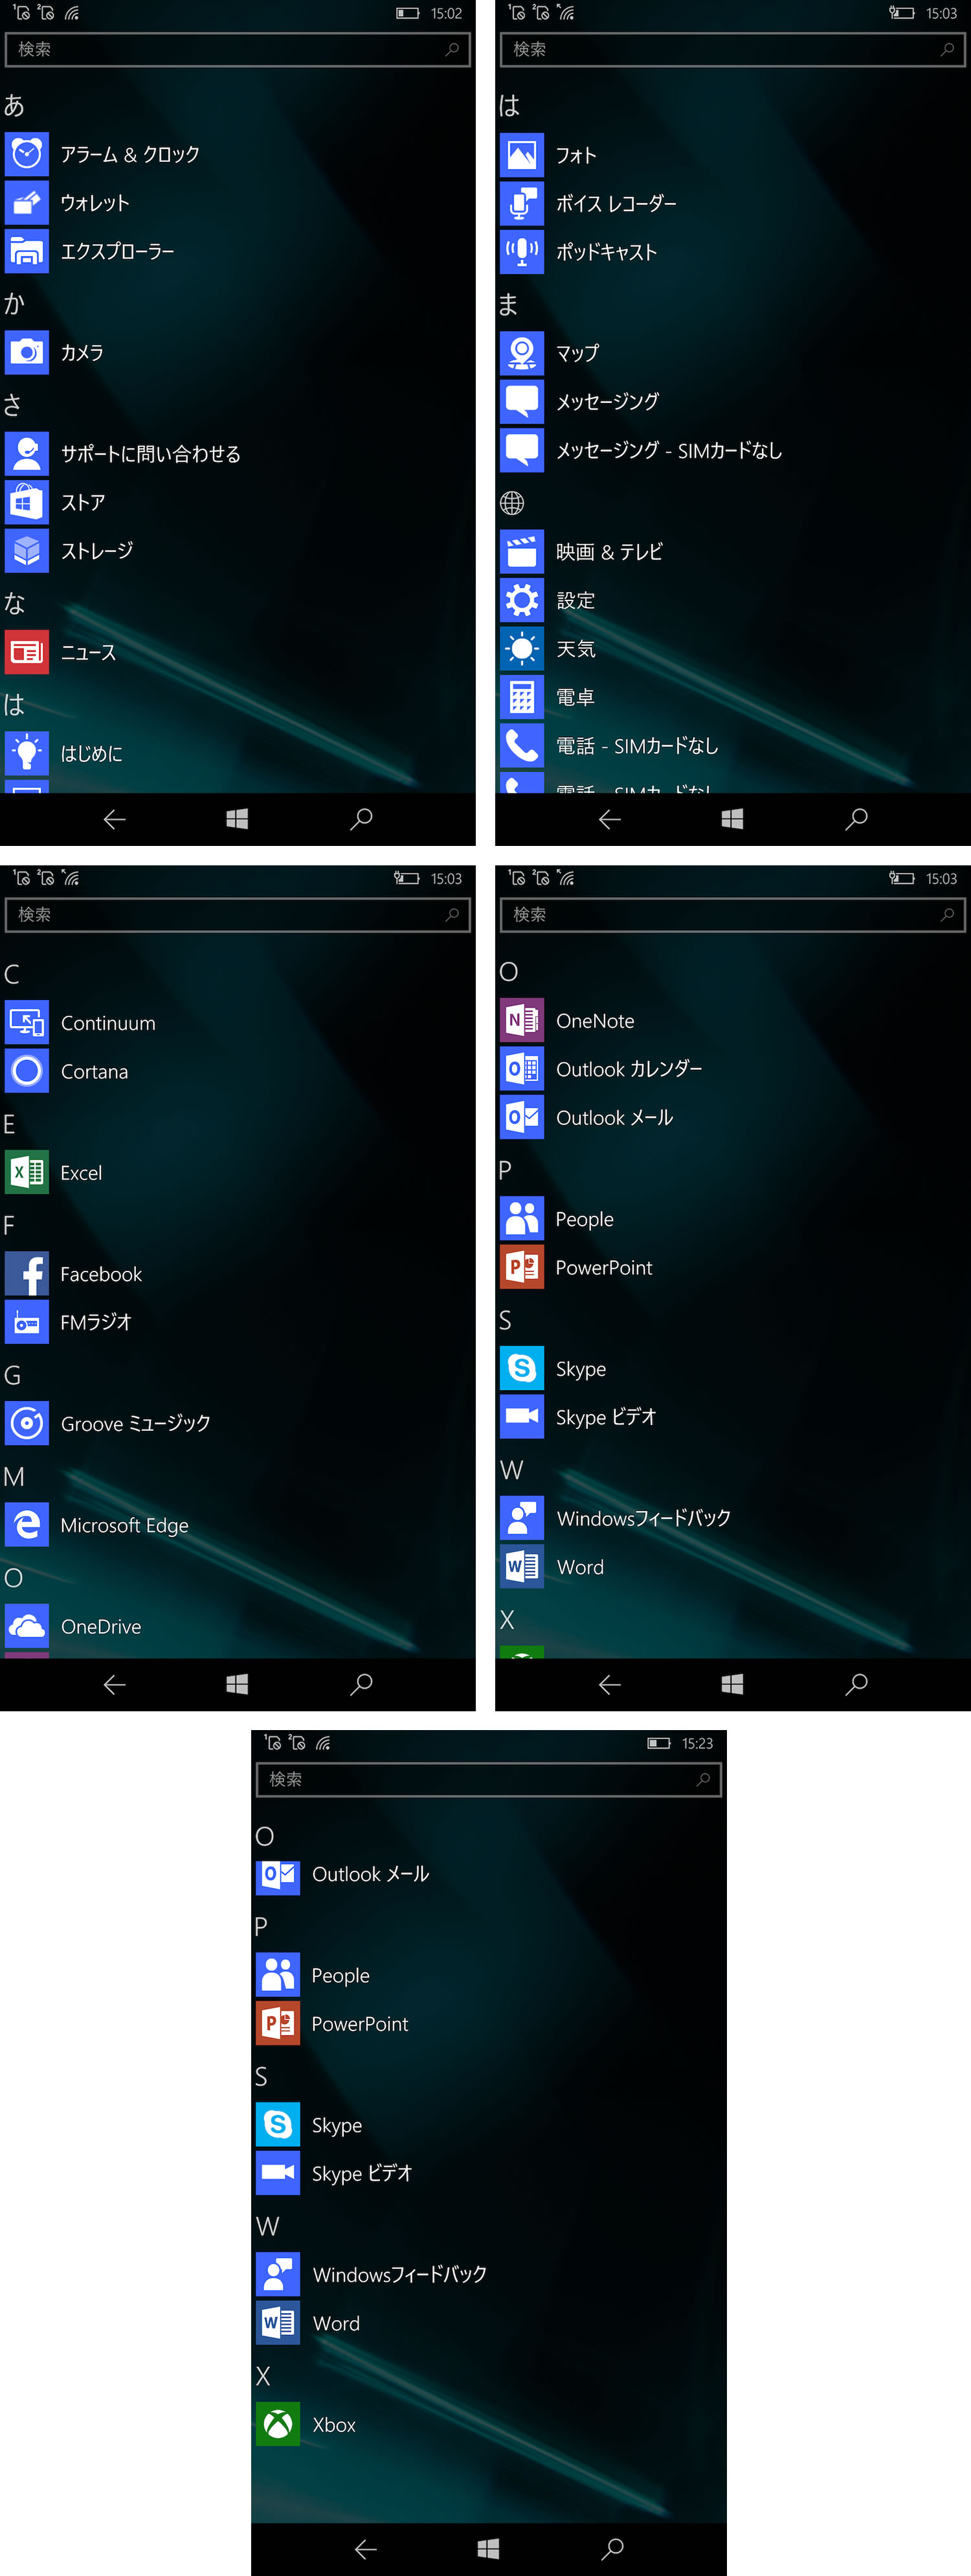
Task: Open the ポッドキャスト podcast microphone icon
Action: click(x=522, y=251)
